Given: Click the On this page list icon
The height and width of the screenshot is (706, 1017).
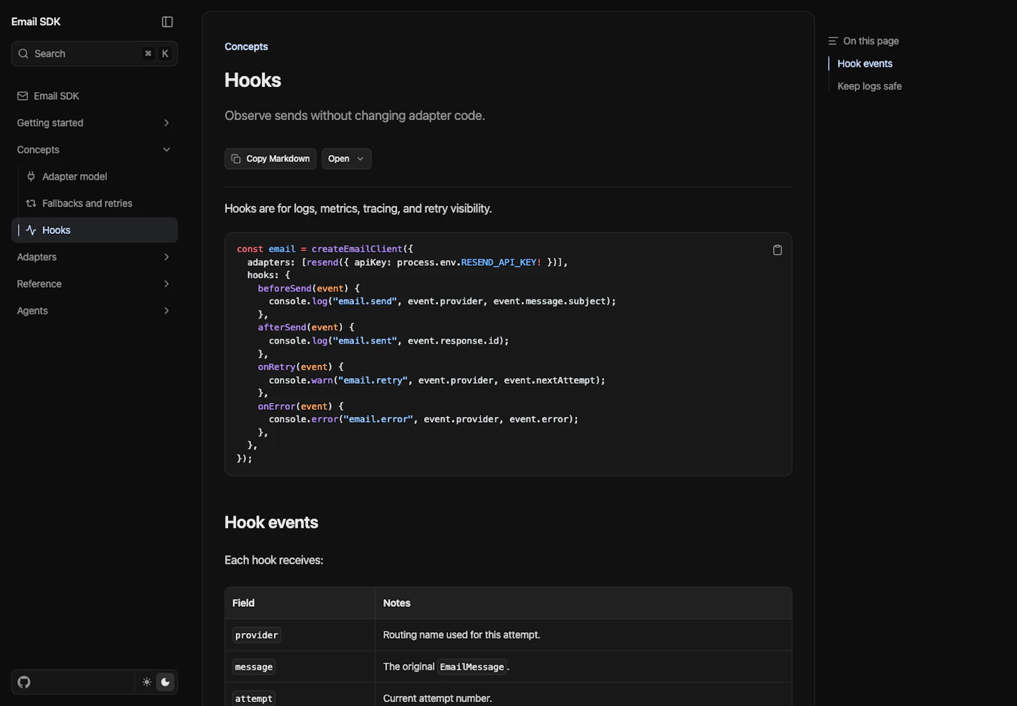Looking at the screenshot, I should coord(833,41).
